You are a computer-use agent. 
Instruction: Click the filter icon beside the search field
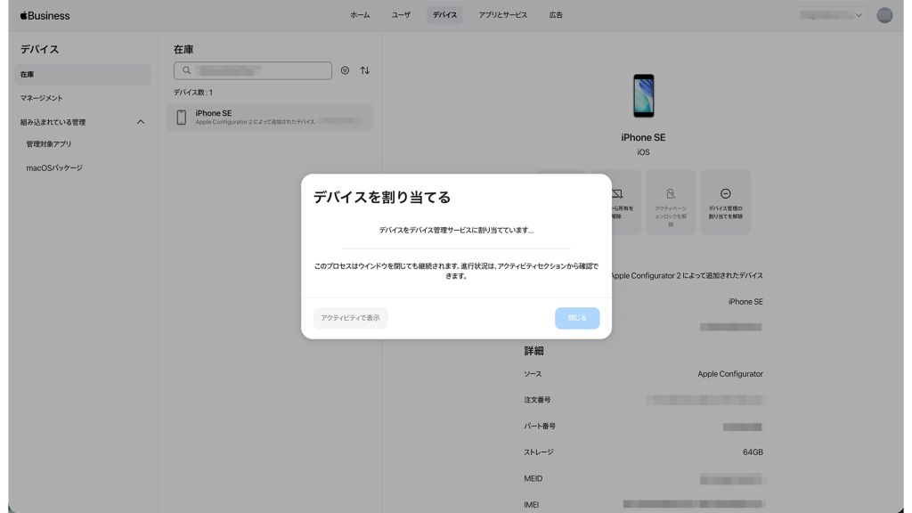click(x=345, y=70)
